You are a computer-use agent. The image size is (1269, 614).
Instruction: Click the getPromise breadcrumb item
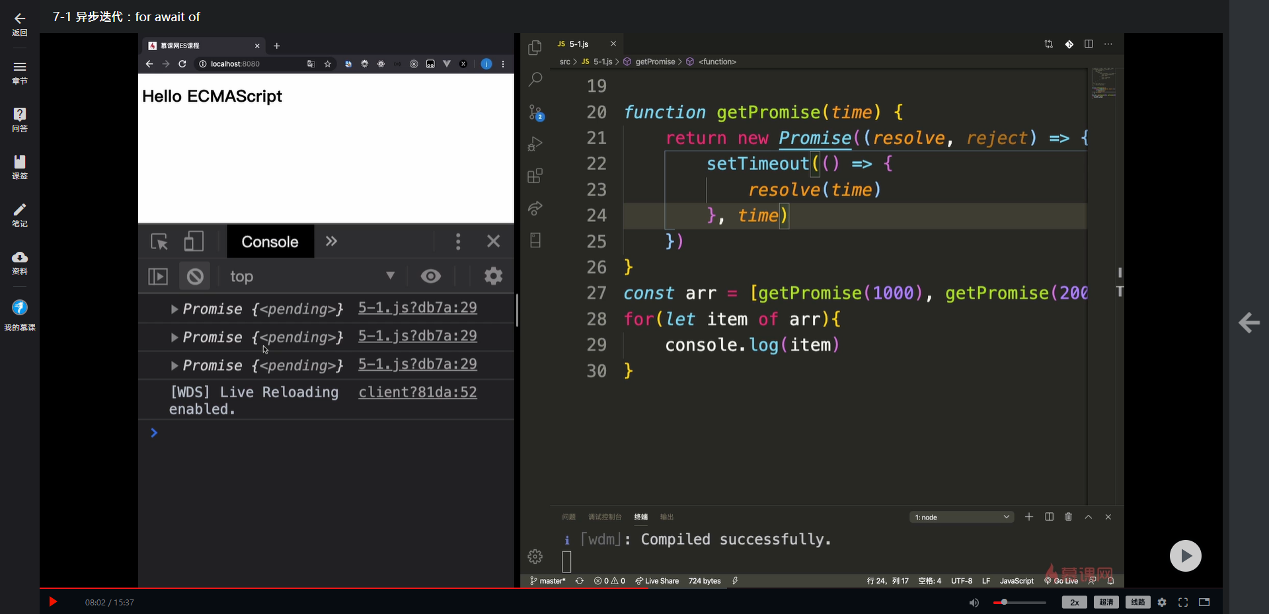tap(650, 61)
